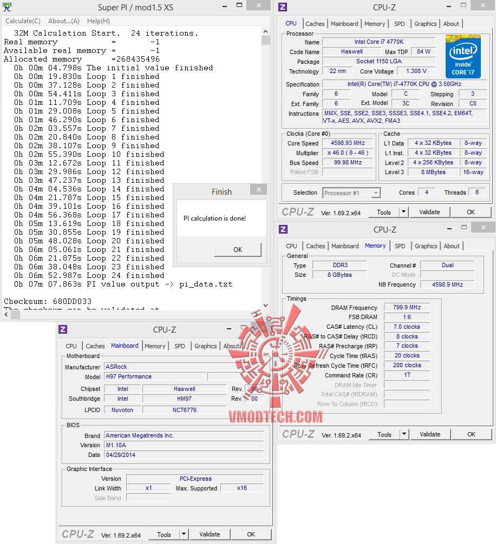This screenshot has width=496, height=544.
Task: Select Mainboard tab in bottom CPU-Z window
Action: tap(125, 346)
